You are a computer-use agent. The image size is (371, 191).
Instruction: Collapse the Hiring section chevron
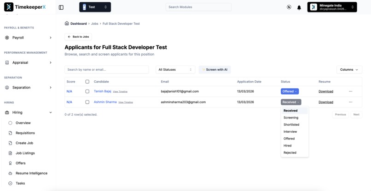pos(51,112)
